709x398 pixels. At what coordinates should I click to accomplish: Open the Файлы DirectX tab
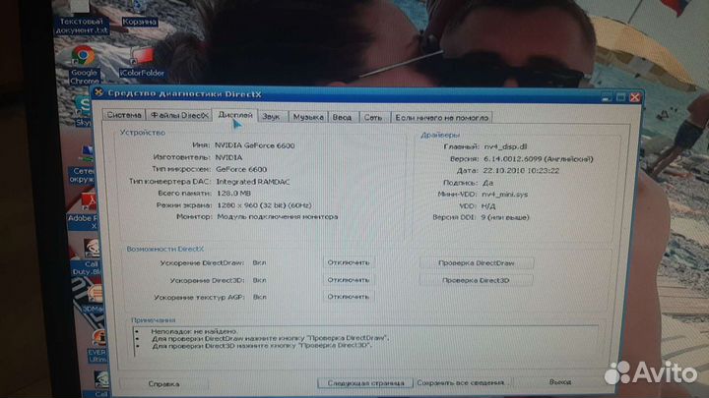(185, 117)
